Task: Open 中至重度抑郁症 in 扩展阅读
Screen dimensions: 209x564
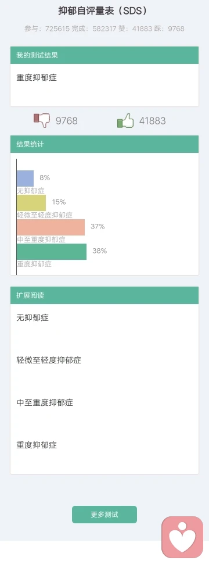Action: pos(45,402)
